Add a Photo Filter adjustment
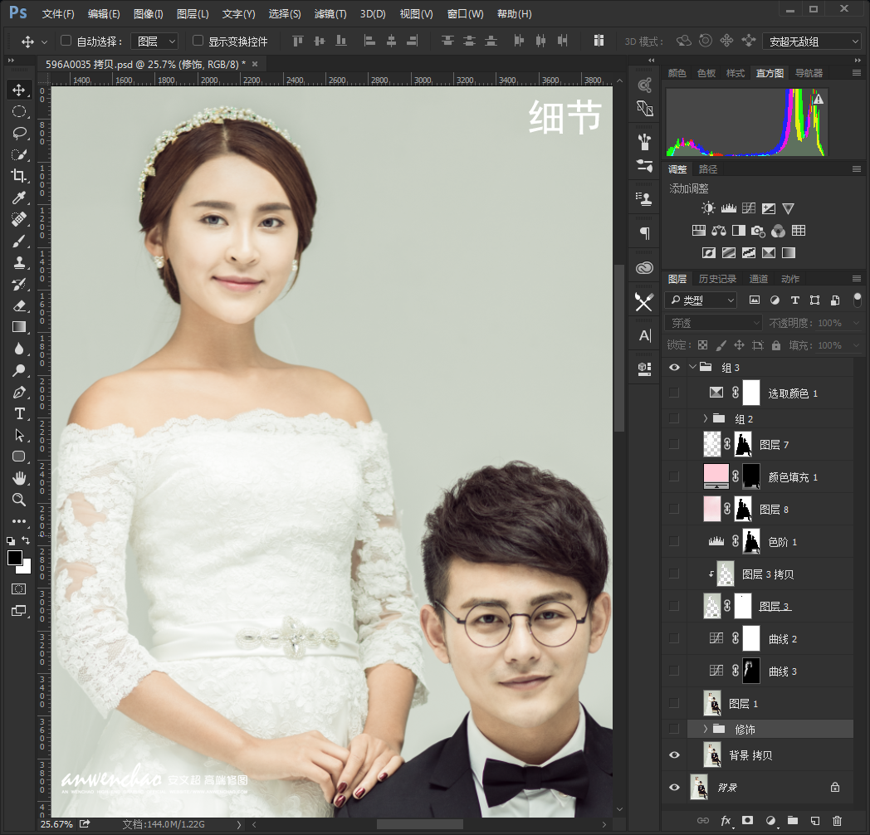 [758, 231]
